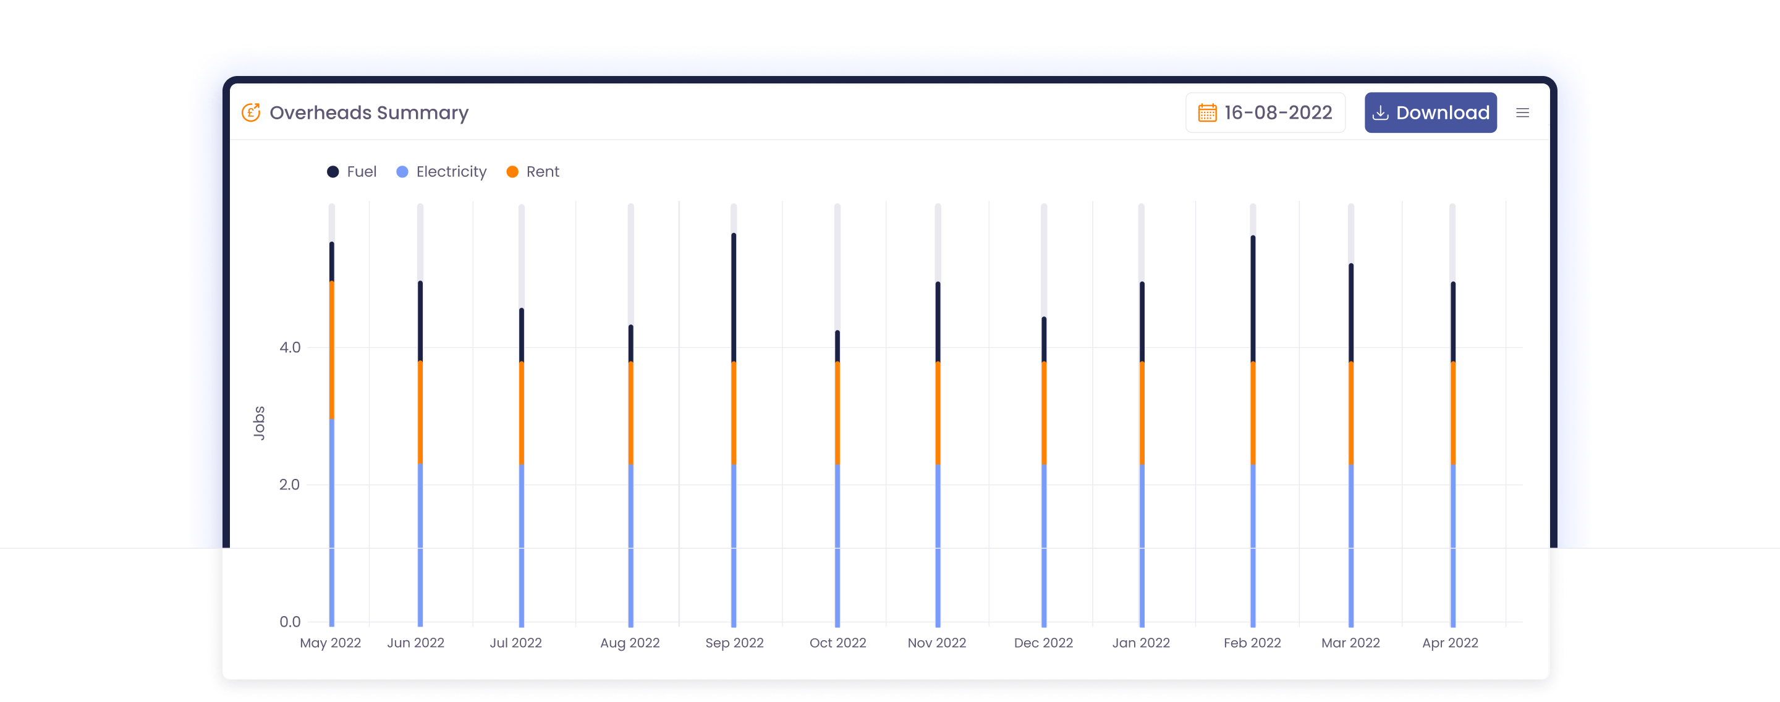
Task: Click the Jobs y-axis title
Action: pyautogui.click(x=259, y=422)
